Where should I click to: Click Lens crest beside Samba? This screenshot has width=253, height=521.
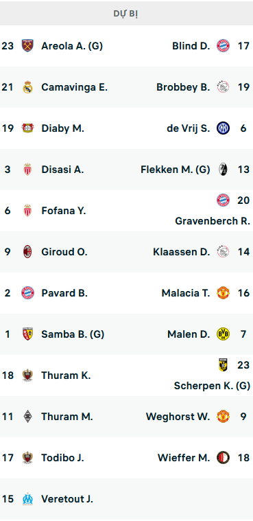coord(27,334)
